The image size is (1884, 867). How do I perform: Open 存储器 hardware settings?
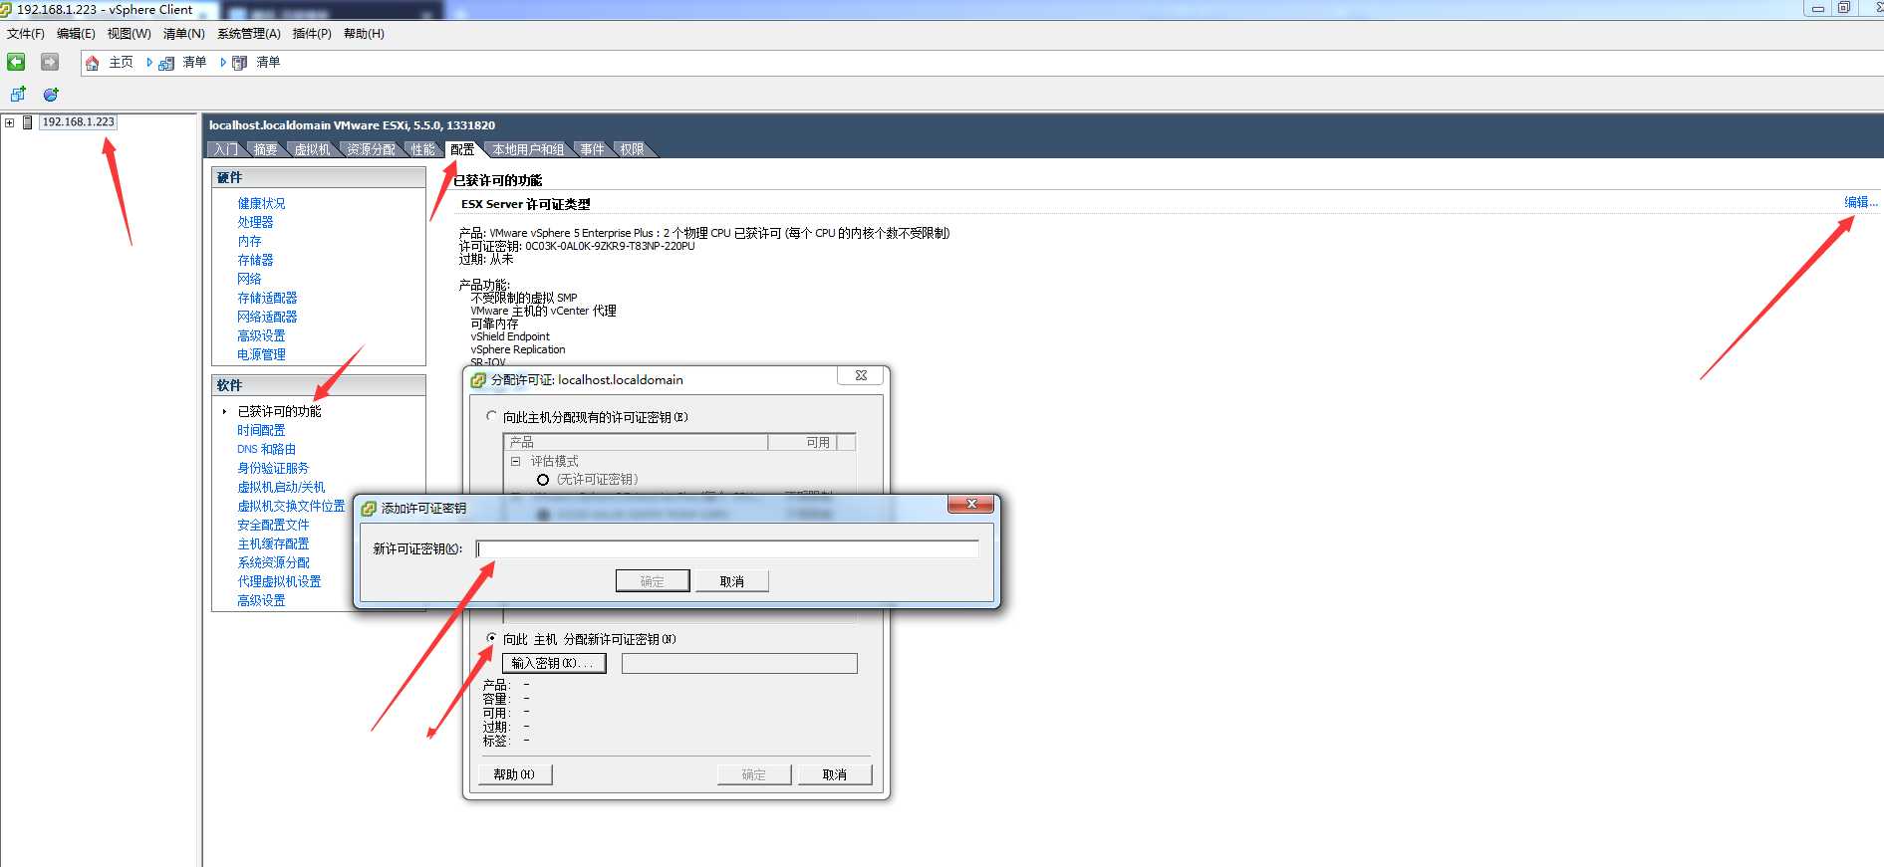point(255,260)
